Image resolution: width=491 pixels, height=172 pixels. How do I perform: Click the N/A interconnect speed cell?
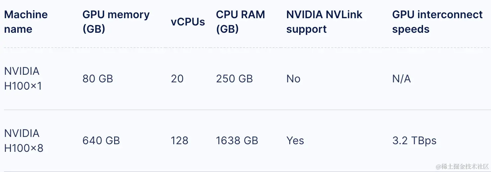pos(401,79)
